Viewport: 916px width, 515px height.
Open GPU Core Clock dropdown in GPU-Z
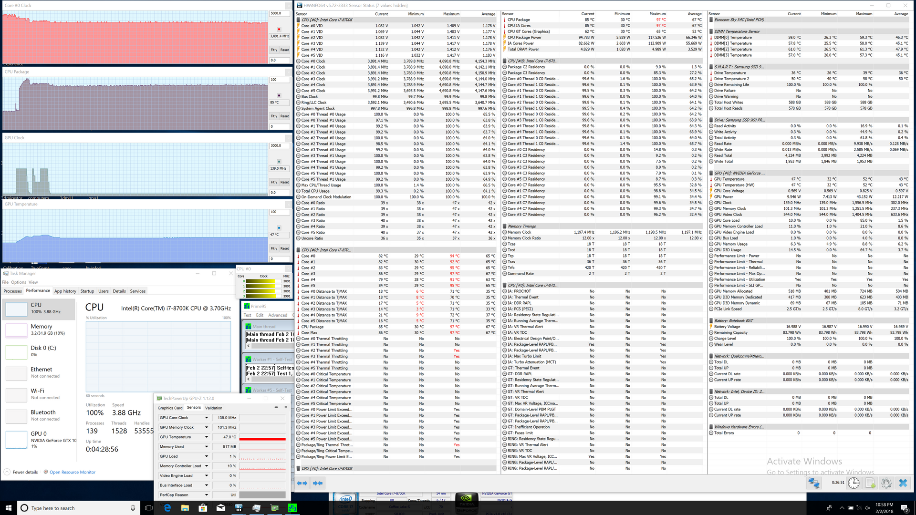[207, 418]
